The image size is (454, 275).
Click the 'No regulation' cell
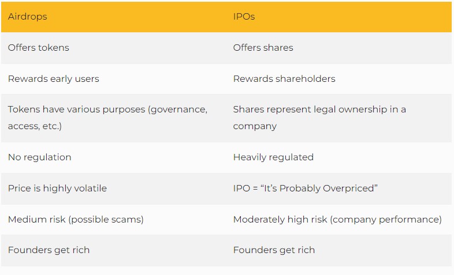point(40,157)
